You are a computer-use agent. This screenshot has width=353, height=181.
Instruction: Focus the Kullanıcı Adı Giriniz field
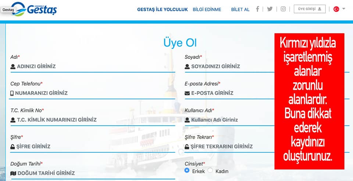(229, 120)
